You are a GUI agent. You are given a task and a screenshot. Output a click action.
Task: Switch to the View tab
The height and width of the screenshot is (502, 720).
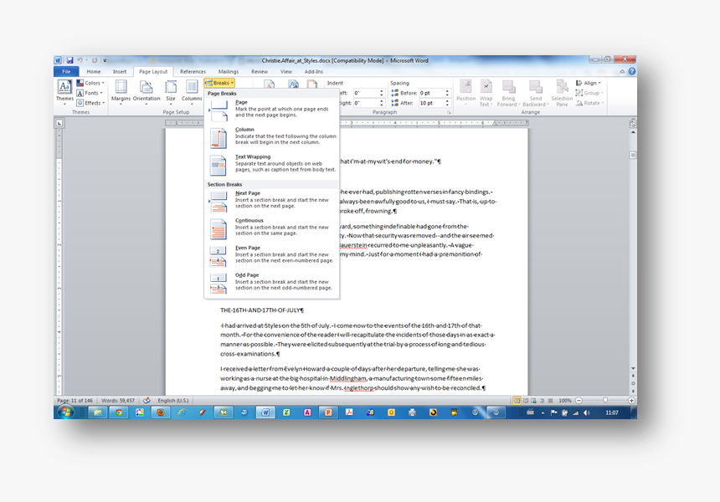[286, 72]
